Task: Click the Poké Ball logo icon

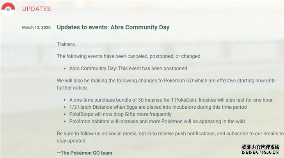Action: click(x=8, y=9)
